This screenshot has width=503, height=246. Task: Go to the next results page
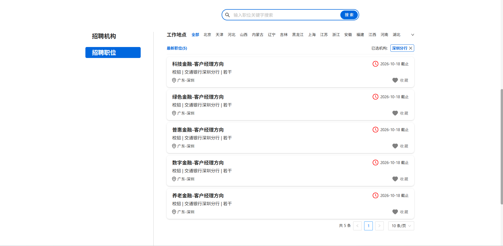[379, 226]
